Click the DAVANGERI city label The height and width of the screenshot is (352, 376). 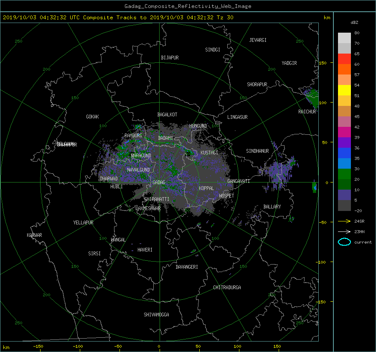[187, 267]
